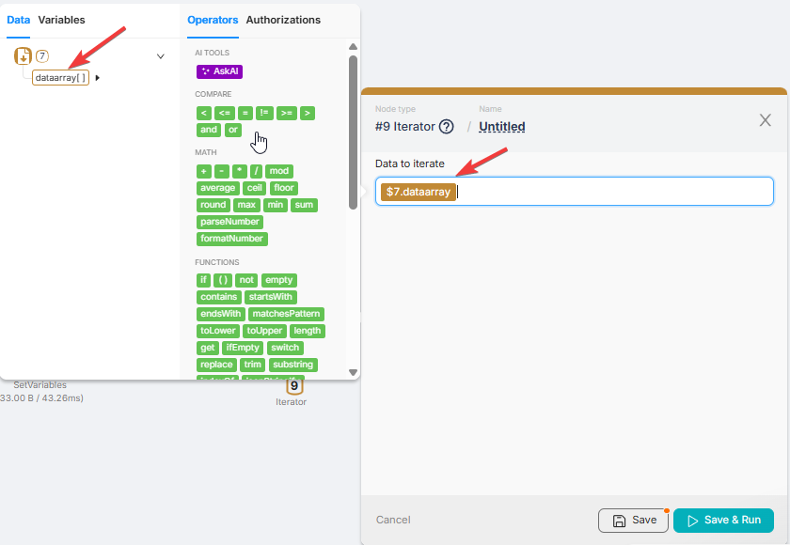This screenshot has height=545, width=790.
Task: Insert the 'and' compare operator
Action: tap(209, 130)
